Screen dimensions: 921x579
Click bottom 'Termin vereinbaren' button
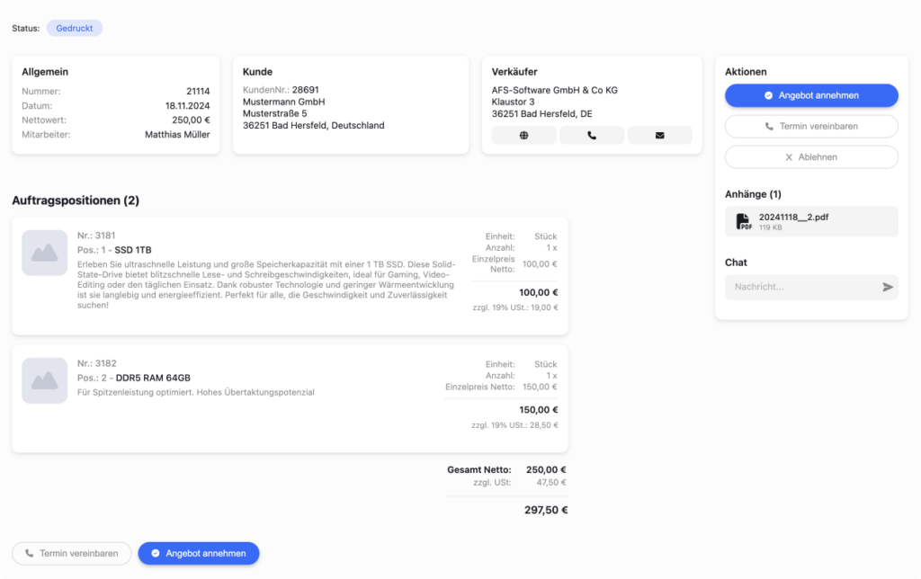pyautogui.click(x=72, y=554)
